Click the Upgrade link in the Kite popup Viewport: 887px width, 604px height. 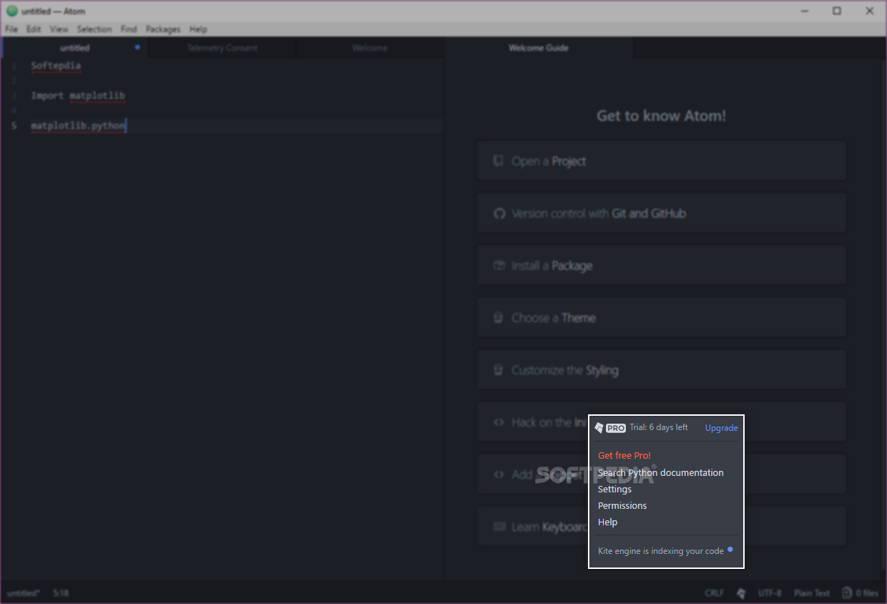(x=721, y=428)
